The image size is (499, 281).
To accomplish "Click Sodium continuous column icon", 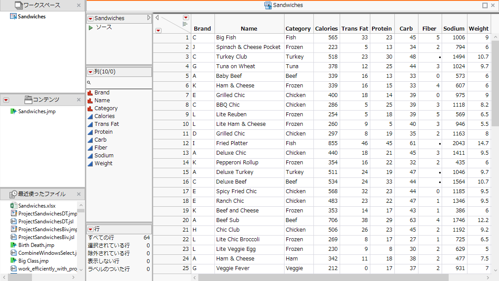I will tap(90, 156).
